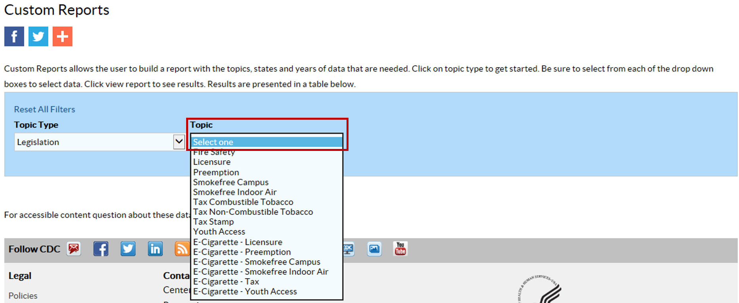Expand the Topic Type dropdown arrow
739x303 pixels.
click(179, 141)
